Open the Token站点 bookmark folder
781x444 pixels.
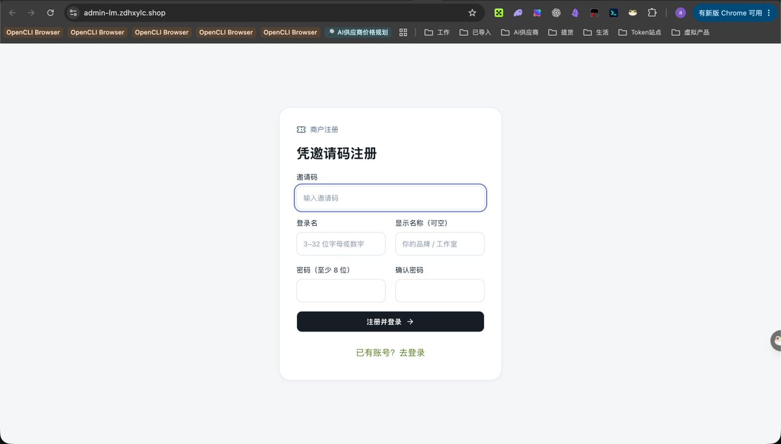pyautogui.click(x=640, y=33)
